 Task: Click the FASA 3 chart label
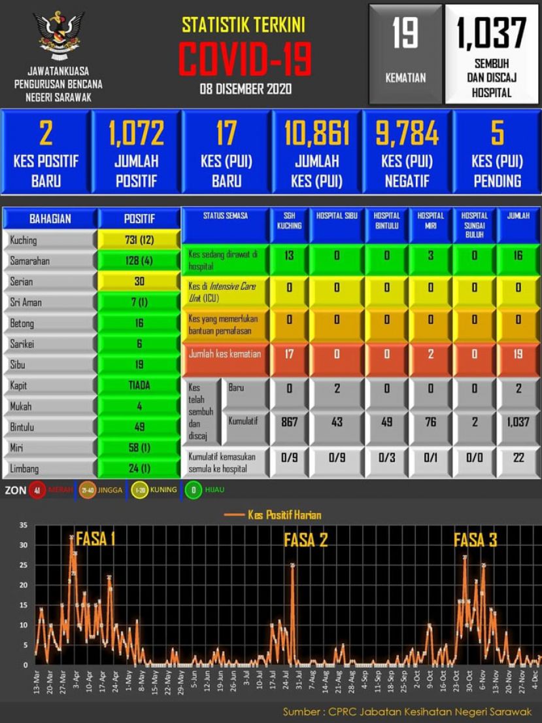coord(475,540)
